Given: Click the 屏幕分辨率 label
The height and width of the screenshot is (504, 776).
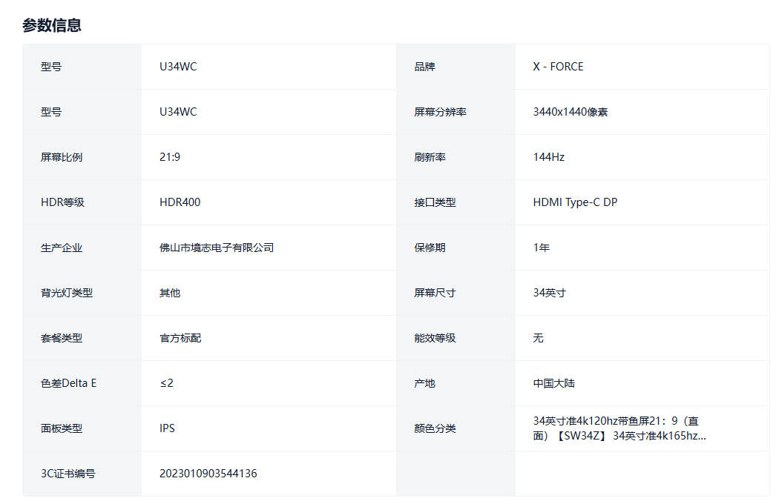Looking at the screenshot, I should (440, 112).
